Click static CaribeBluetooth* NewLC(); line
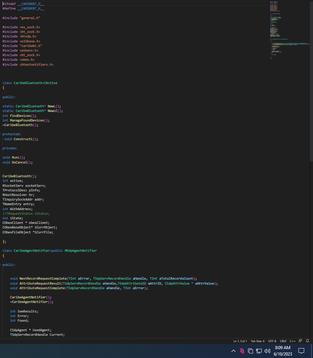The width and height of the screenshot is (313, 358). tap(33, 111)
